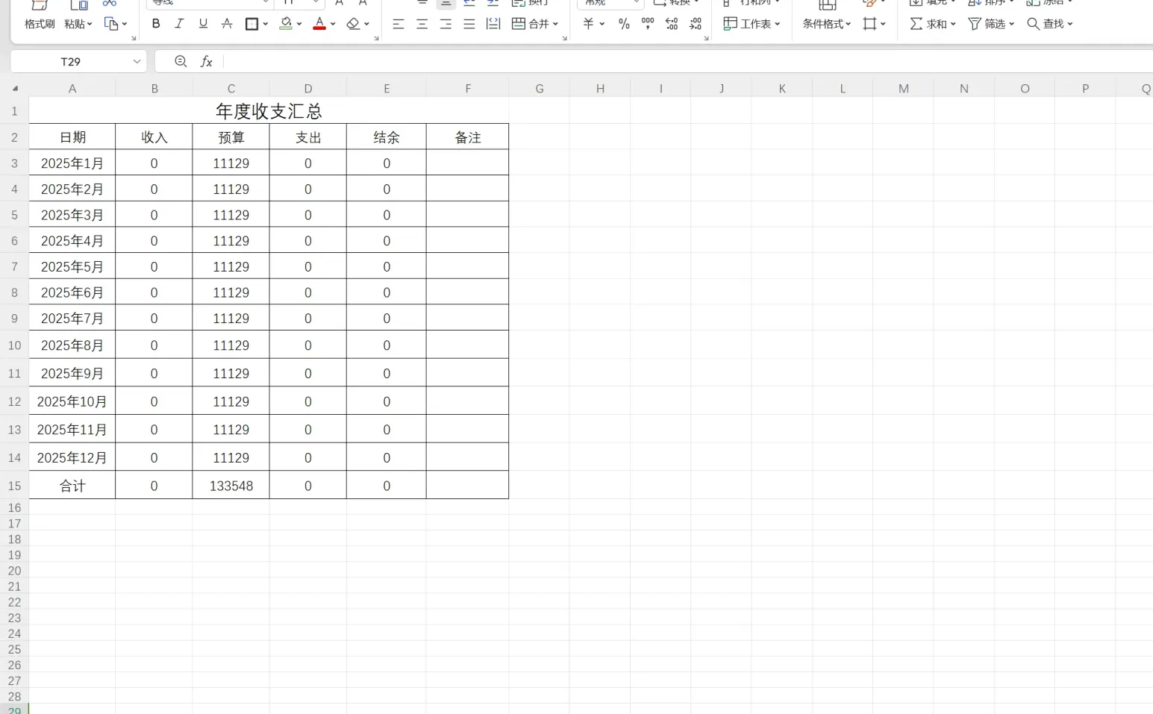Image resolution: width=1153 pixels, height=714 pixels.
Task: Expand the 筛选 filter dropdown arrow
Action: pyautogui.click(x=1011, y=24)
